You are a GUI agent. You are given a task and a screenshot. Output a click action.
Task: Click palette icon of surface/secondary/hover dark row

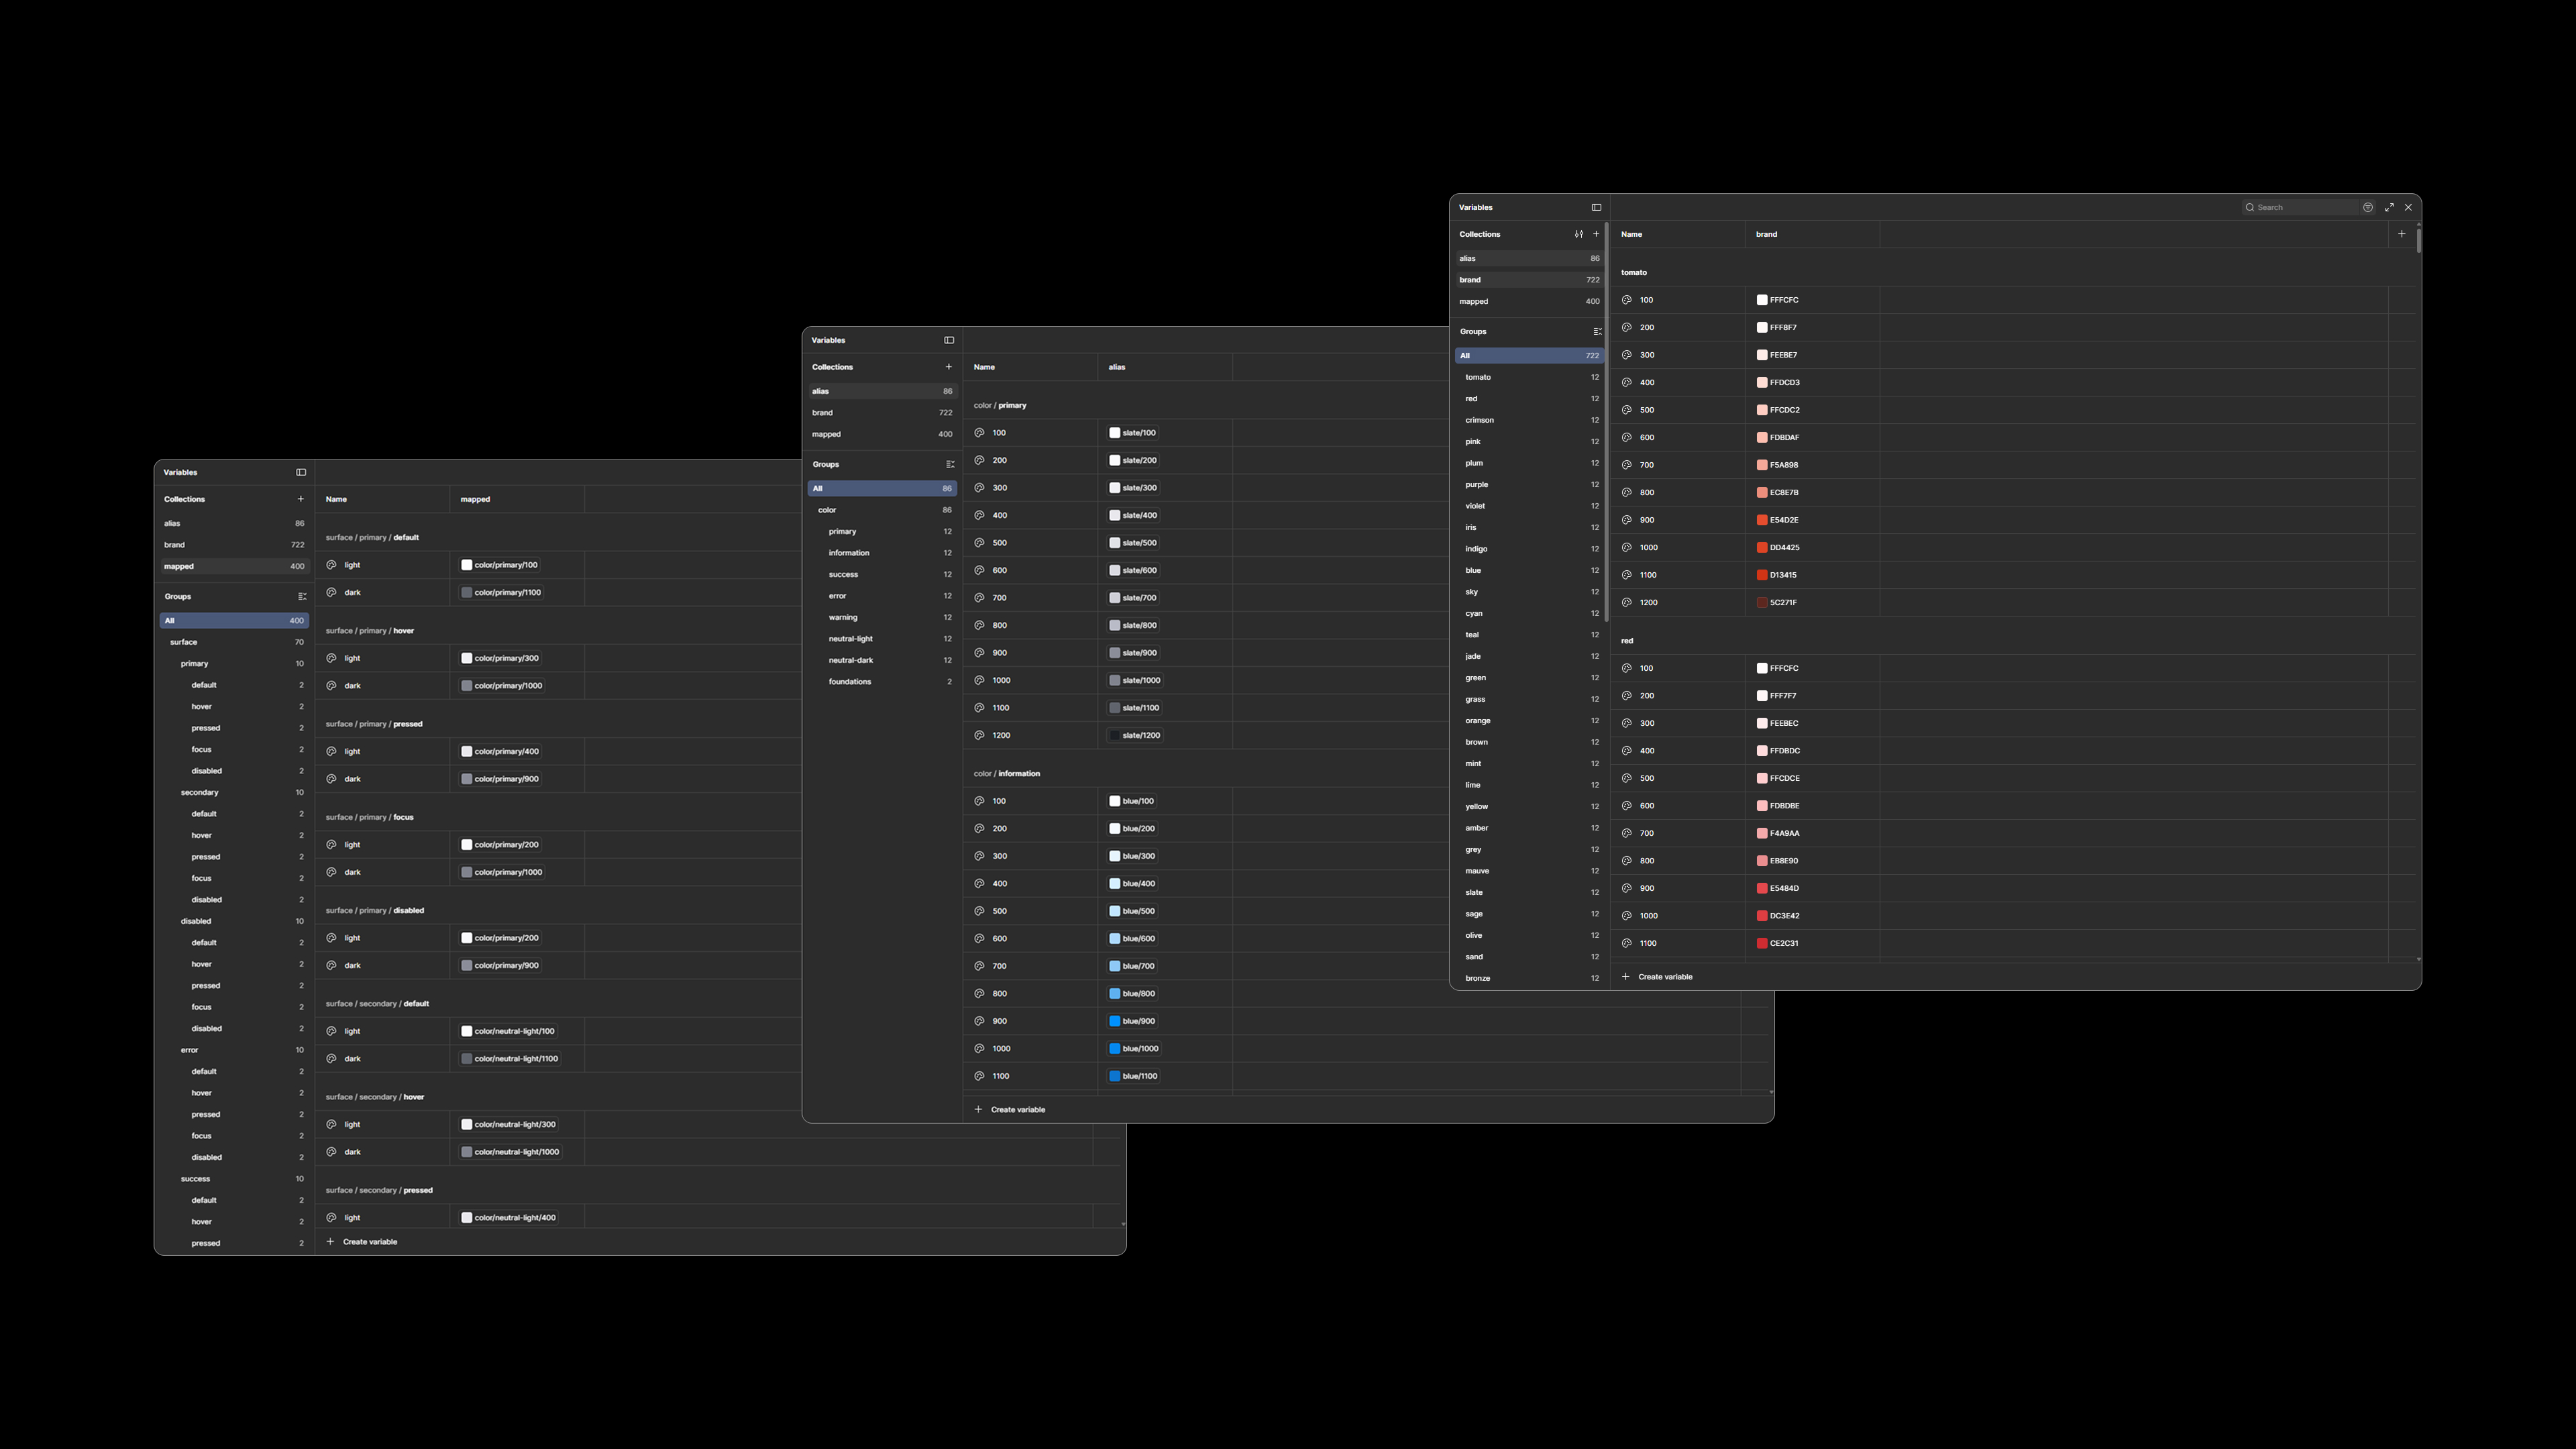[x=331, y=1152]
